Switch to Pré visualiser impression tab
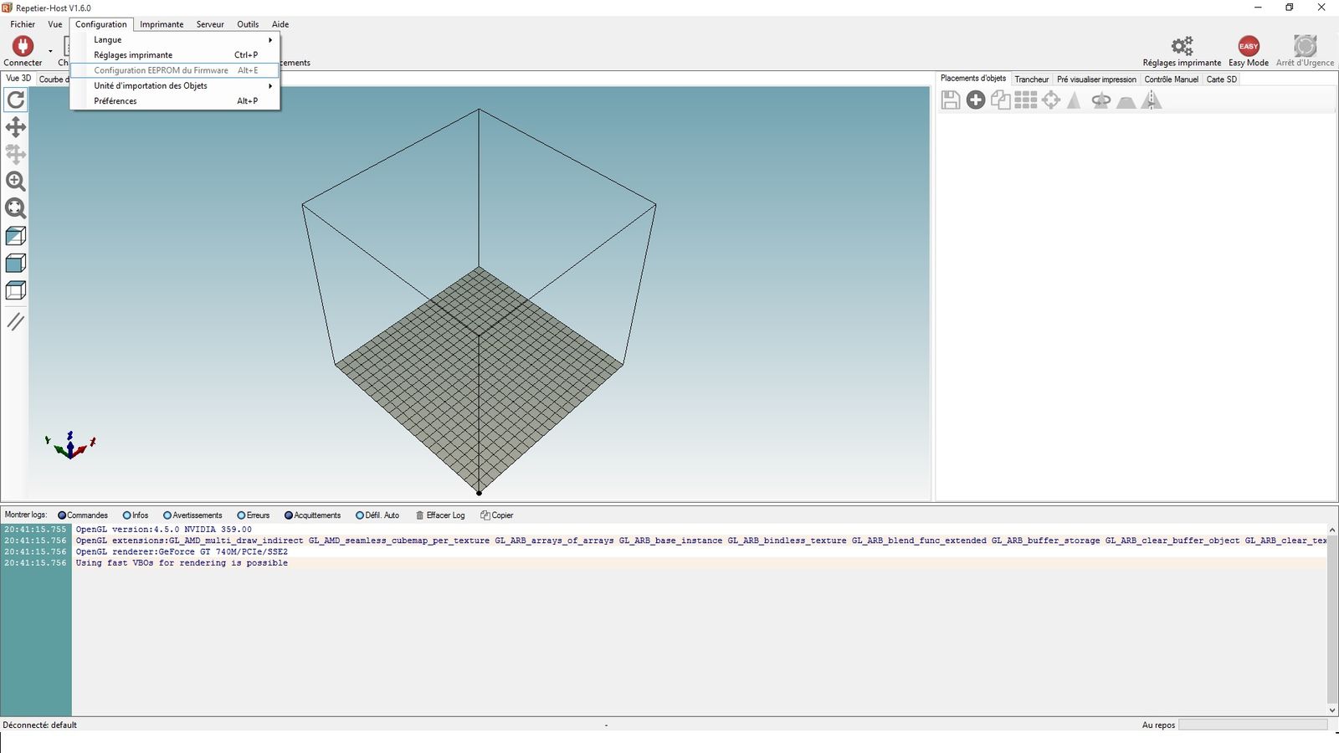 pos(1096,79)
